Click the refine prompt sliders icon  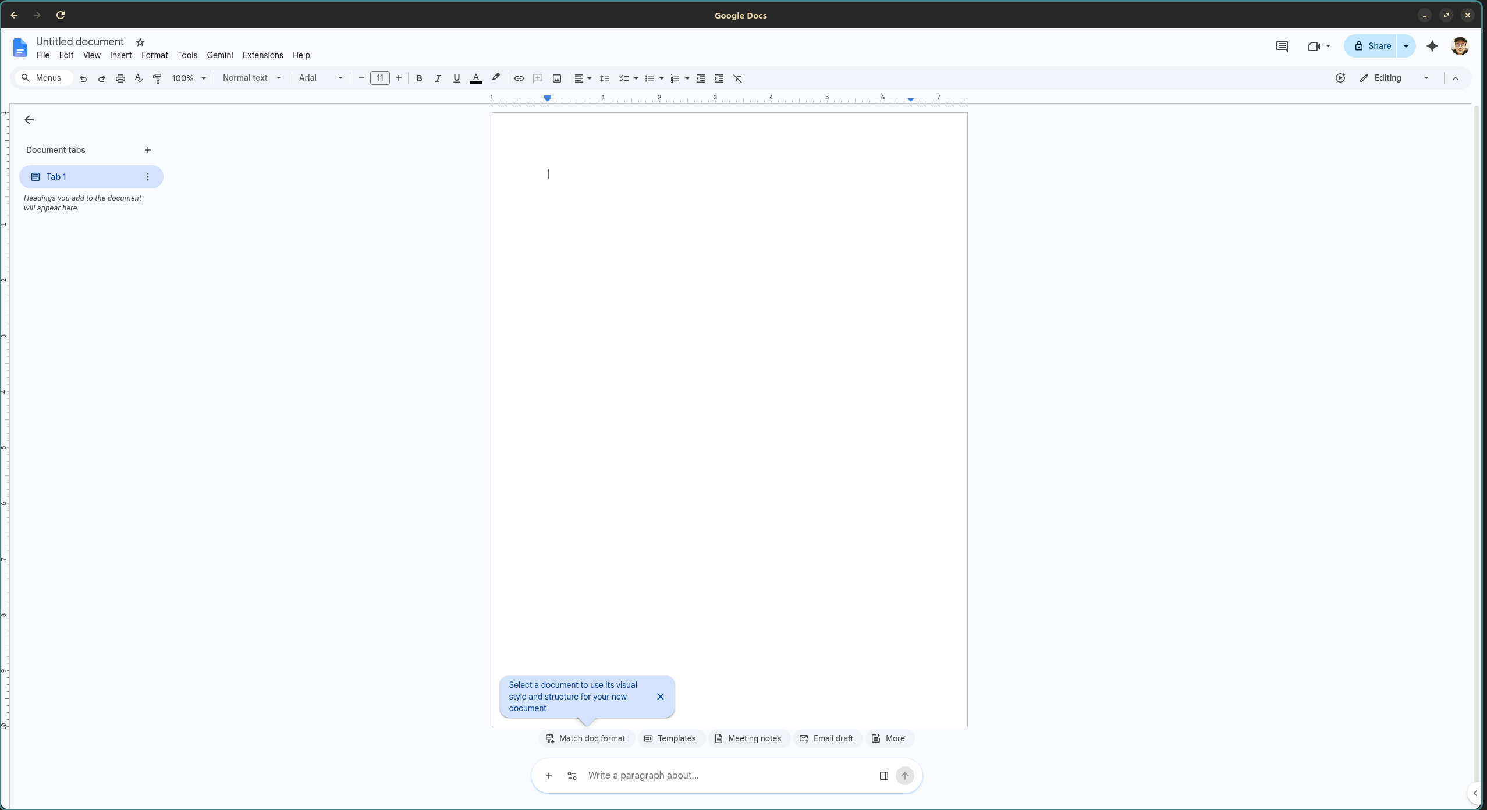point(572,776)
